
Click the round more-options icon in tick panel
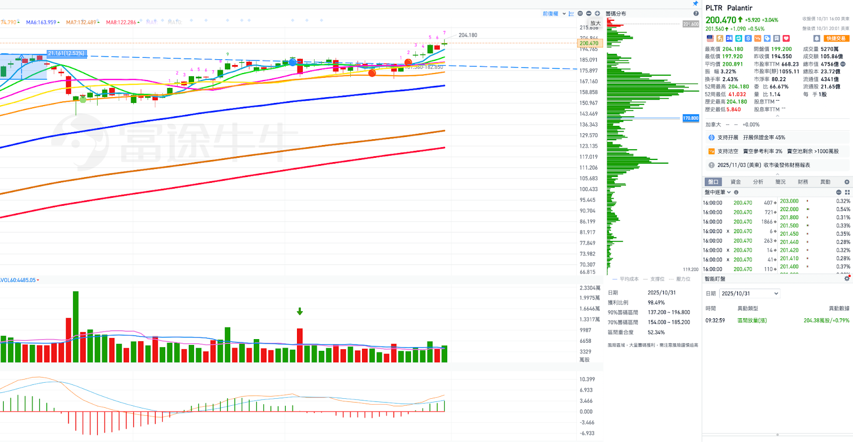(x=839, y=192)
